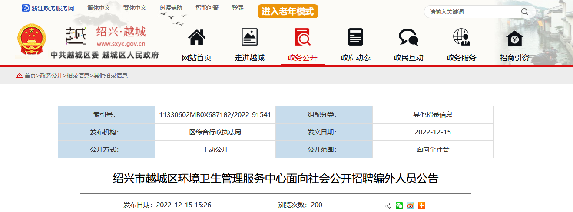
Task: Click the breadcrumb home icon
Action: pyautogui.click(x=19, y=75)
